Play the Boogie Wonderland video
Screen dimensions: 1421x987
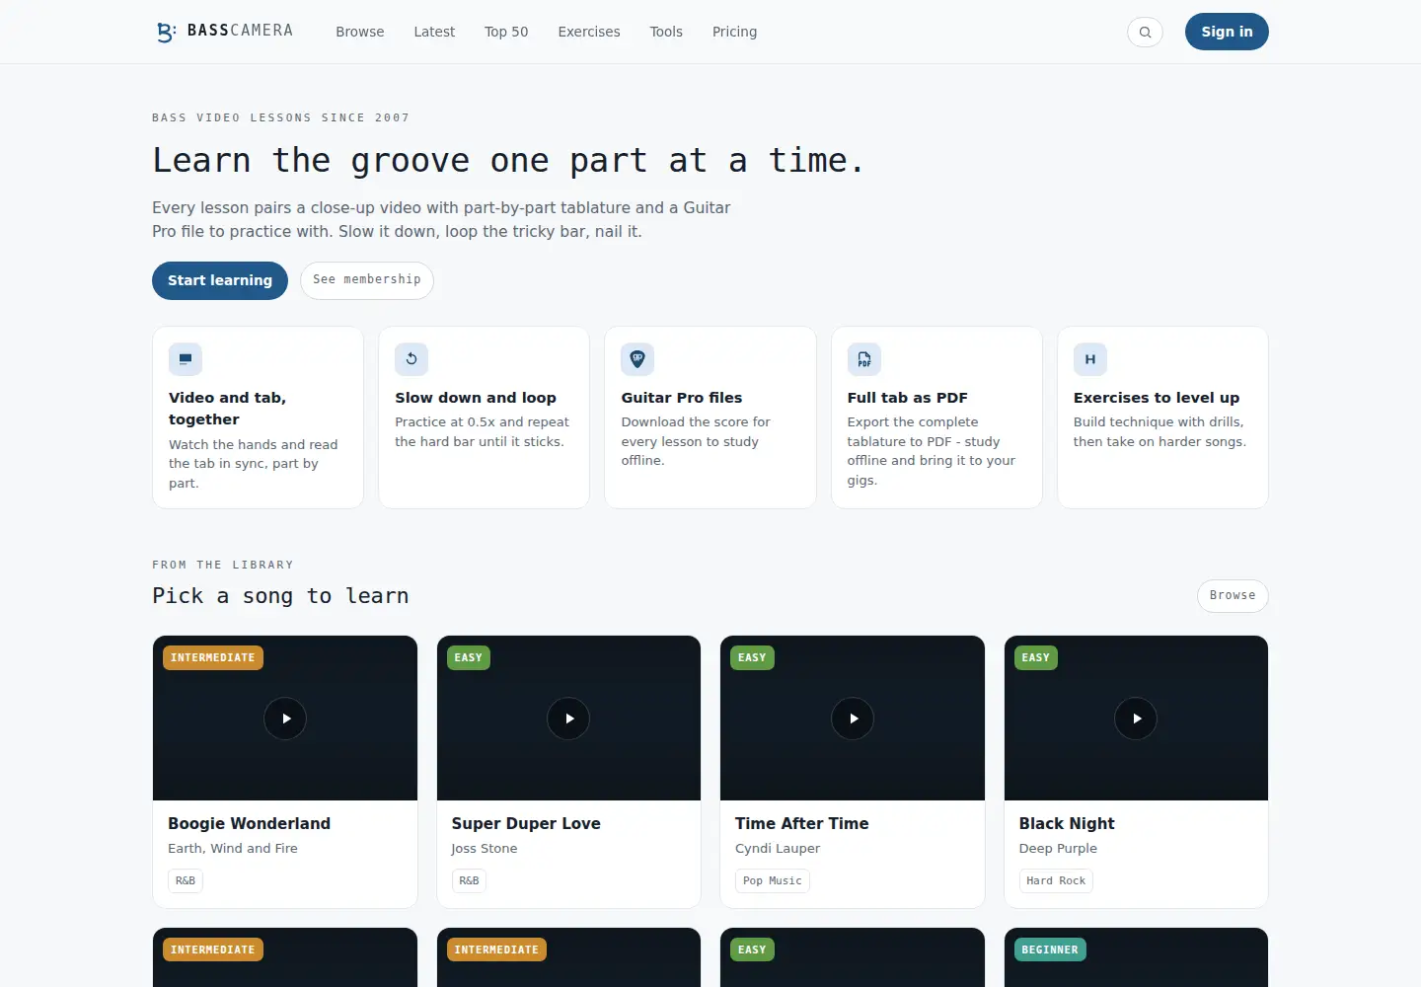[285, 719]
